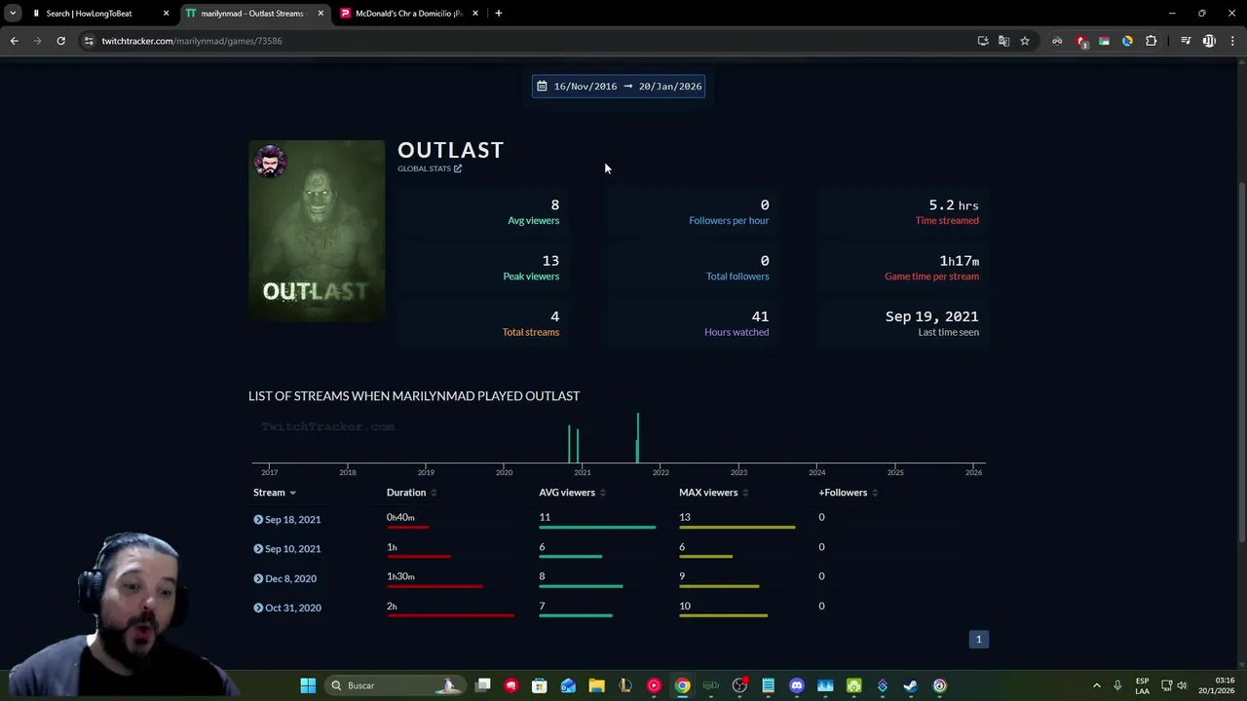
Task: Open the tab search dropdown arrow
Action: pyautogui.click(x=13, y=14)
